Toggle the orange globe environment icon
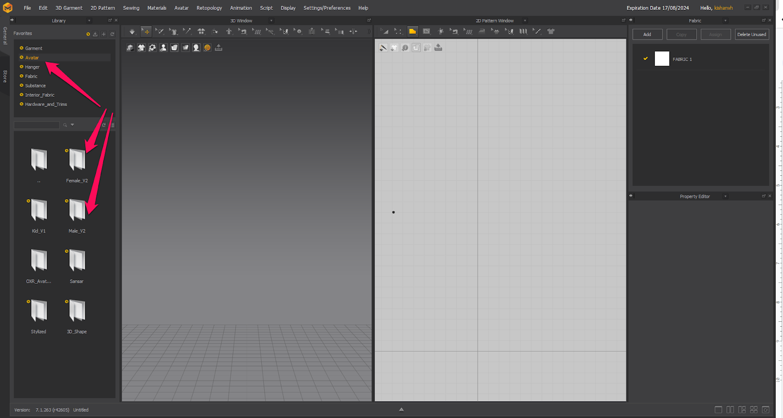783x418 pixels. point(207,47)
